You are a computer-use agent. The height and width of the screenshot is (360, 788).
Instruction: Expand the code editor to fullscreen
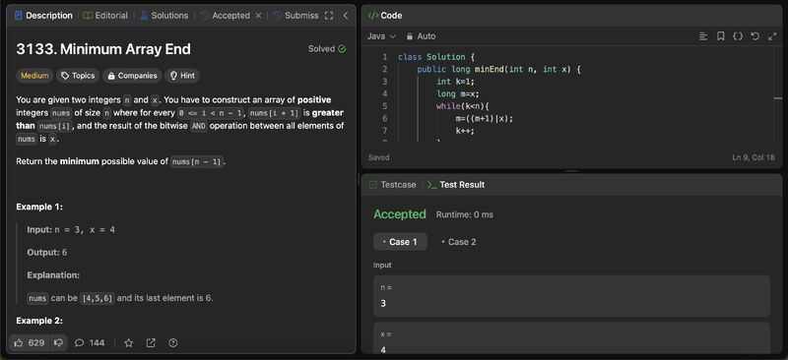[x=772, y=36]
